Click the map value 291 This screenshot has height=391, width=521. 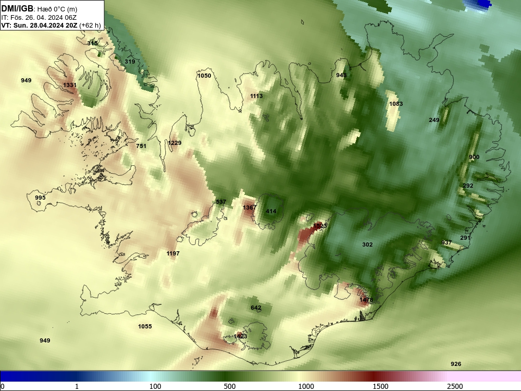[x=465, y=238]
